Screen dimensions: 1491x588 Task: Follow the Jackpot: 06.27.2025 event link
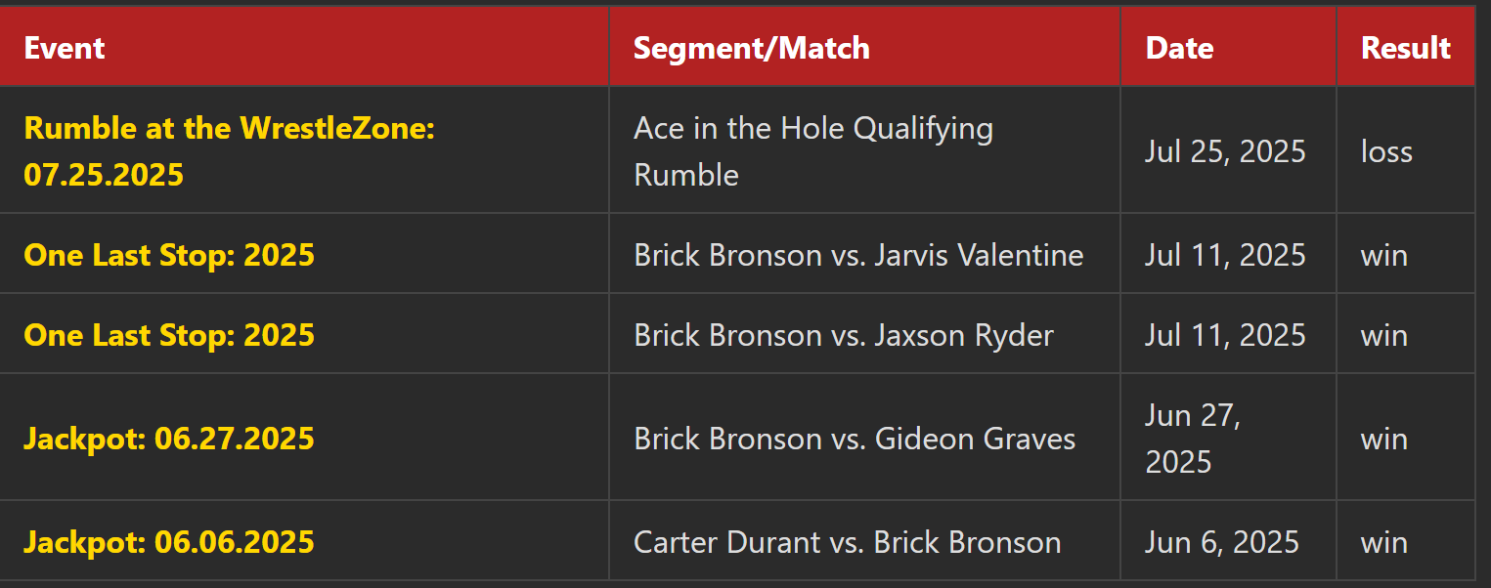click(x=169, y=439)
